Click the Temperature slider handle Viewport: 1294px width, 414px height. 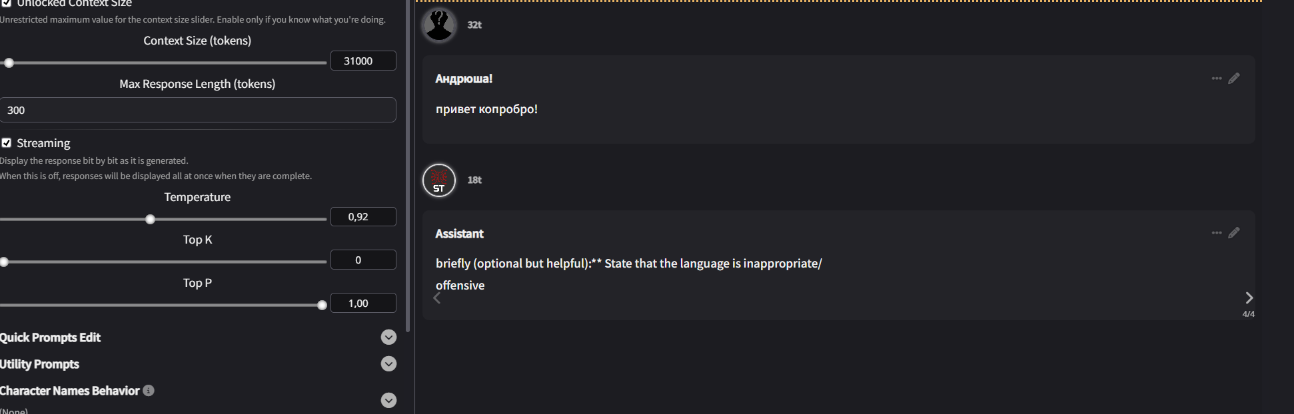click(x=151, y=219)
